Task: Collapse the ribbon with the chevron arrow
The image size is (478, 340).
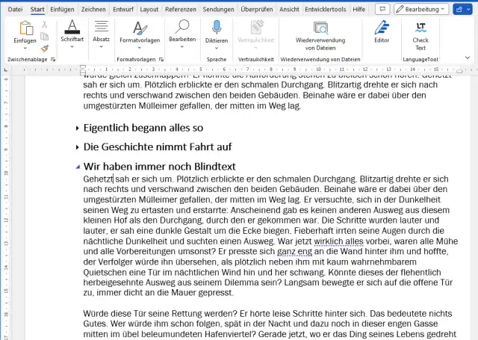Action: pos(468,58)
